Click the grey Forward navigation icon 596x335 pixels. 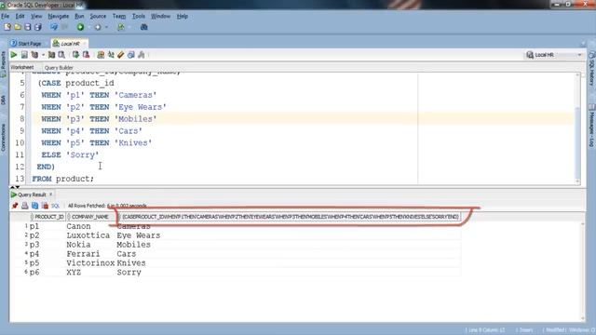(98, 27)
